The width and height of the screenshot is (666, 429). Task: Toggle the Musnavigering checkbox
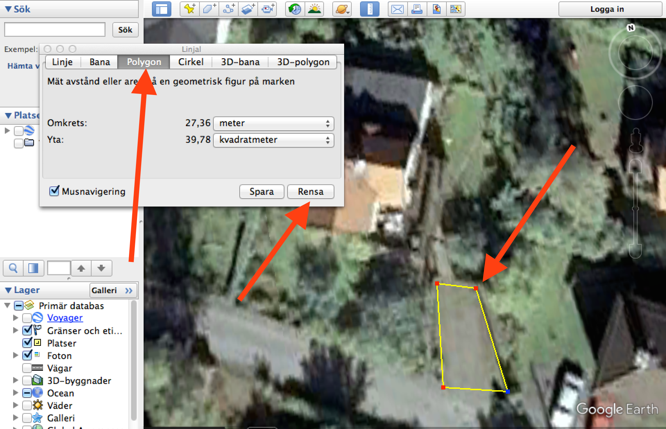(x=54, y=191)
